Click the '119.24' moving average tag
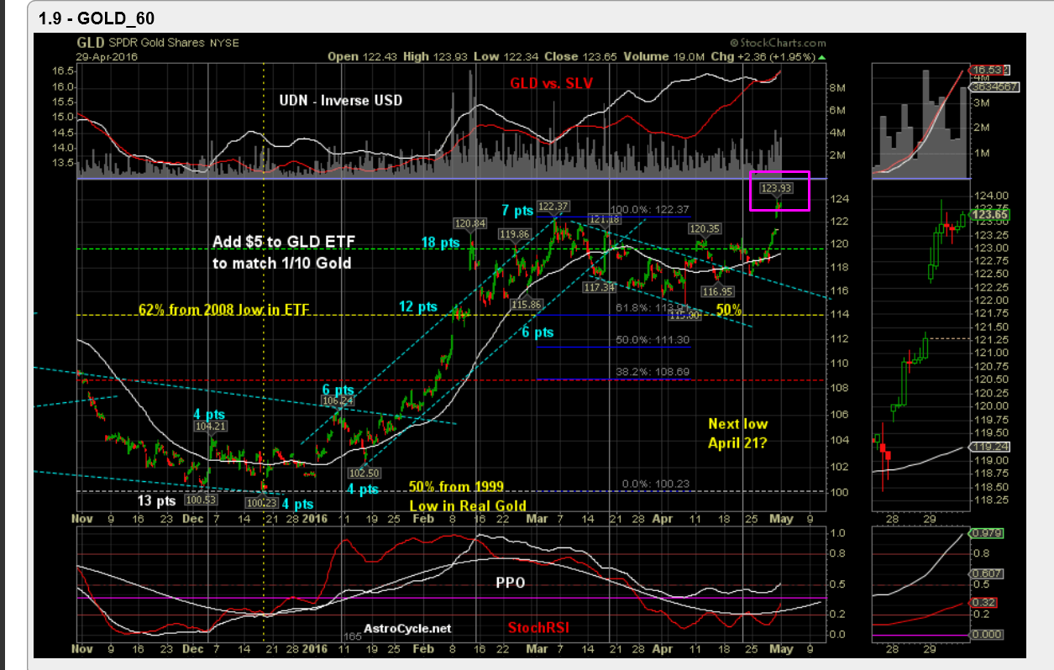 (x=992, y=448)
